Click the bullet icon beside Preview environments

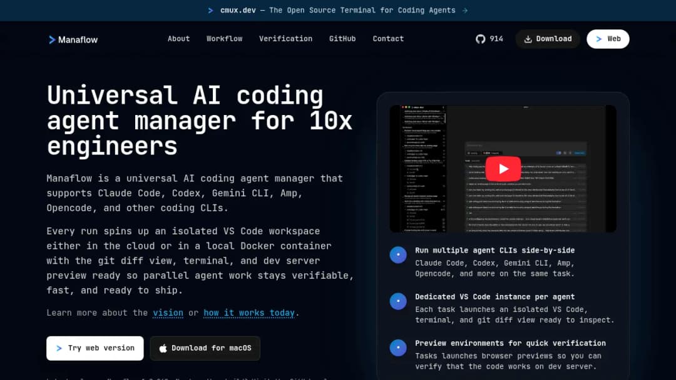pyautogui.click(x=398, y=347)
